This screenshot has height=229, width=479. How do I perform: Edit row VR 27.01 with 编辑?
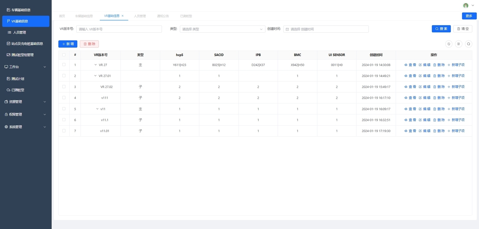pos(424,76)
